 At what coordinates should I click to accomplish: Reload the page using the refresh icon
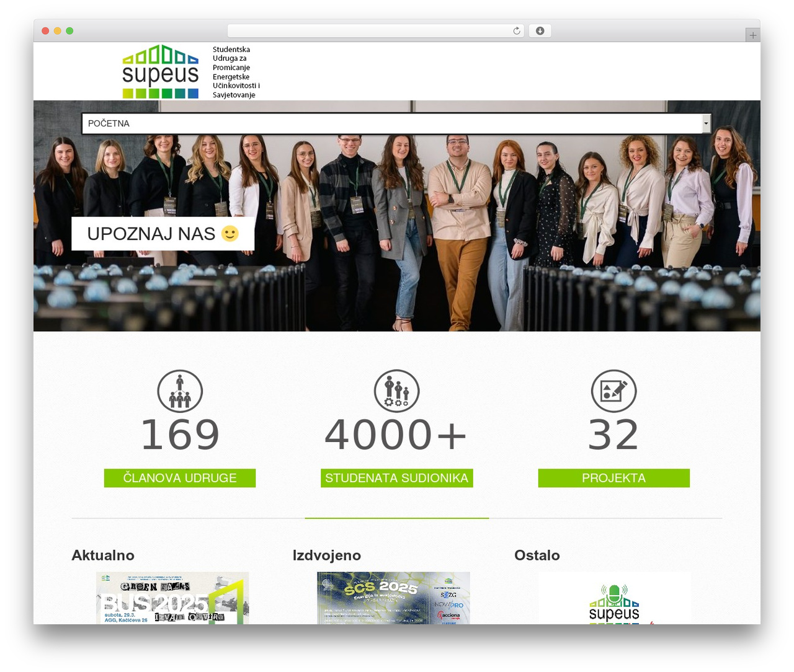[x=517, y=31]
